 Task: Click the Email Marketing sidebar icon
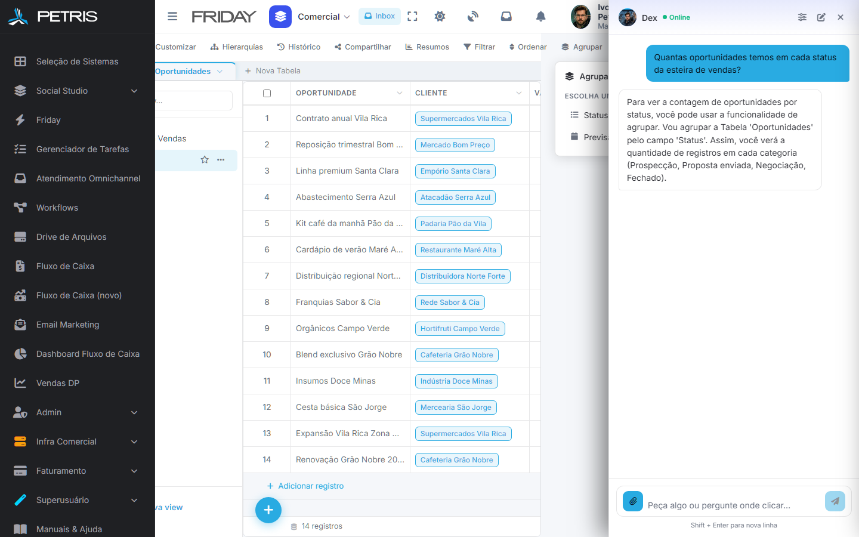tap(20, 325)
